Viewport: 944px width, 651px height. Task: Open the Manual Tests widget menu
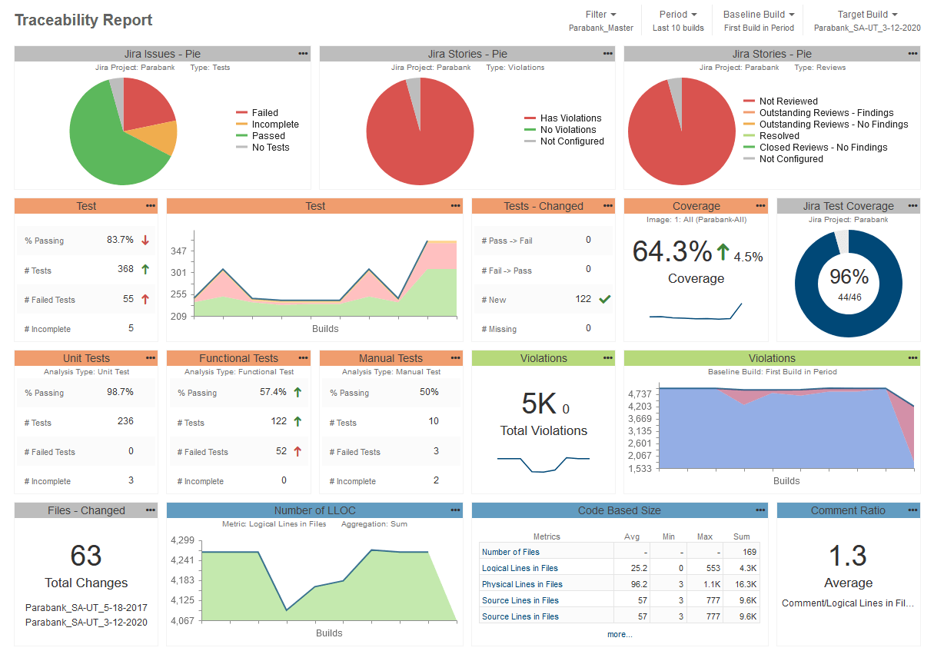pyautogui.click(x=456, y=358)
